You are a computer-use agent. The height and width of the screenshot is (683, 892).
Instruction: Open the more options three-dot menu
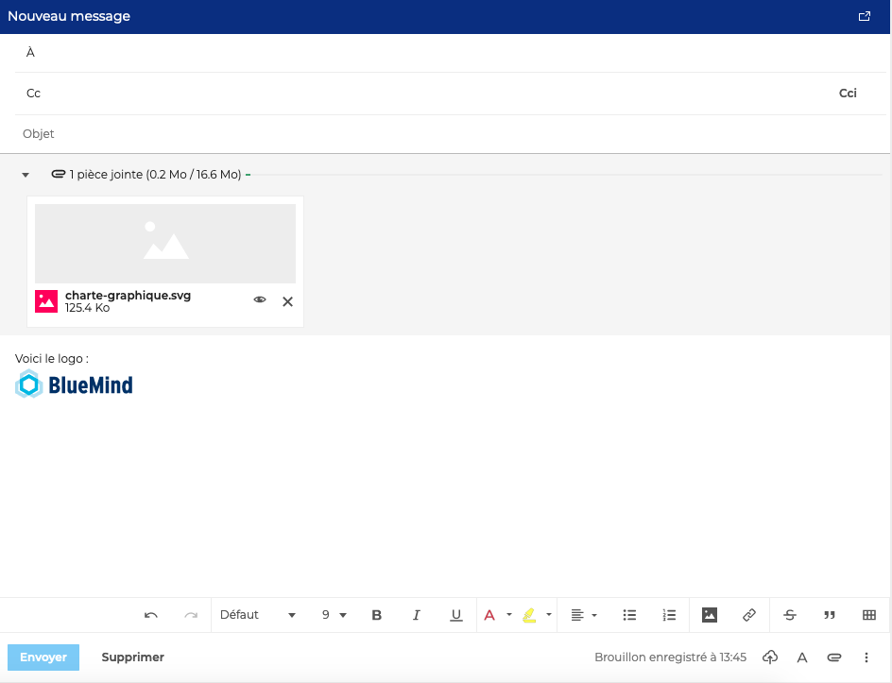pos(866,657)
